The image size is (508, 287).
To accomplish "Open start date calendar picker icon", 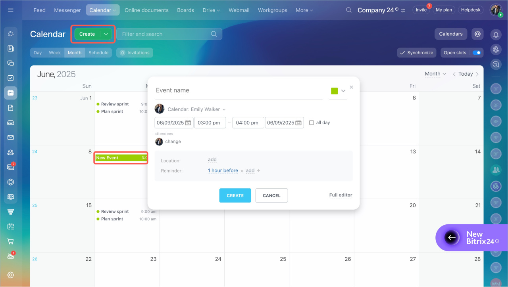I will point(188,123).
